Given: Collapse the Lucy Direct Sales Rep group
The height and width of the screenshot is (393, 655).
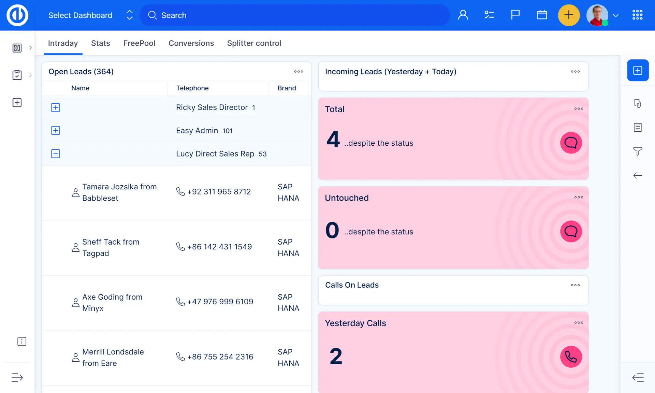Looking at the screenshot, I should (x=55, y=154).
